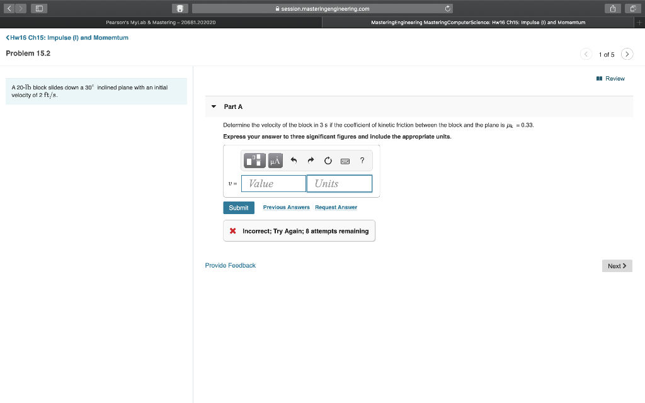The height and width of the screenshot is (403, 645).
Task: Open the equation template formatting icon
Action: [254, 161]
